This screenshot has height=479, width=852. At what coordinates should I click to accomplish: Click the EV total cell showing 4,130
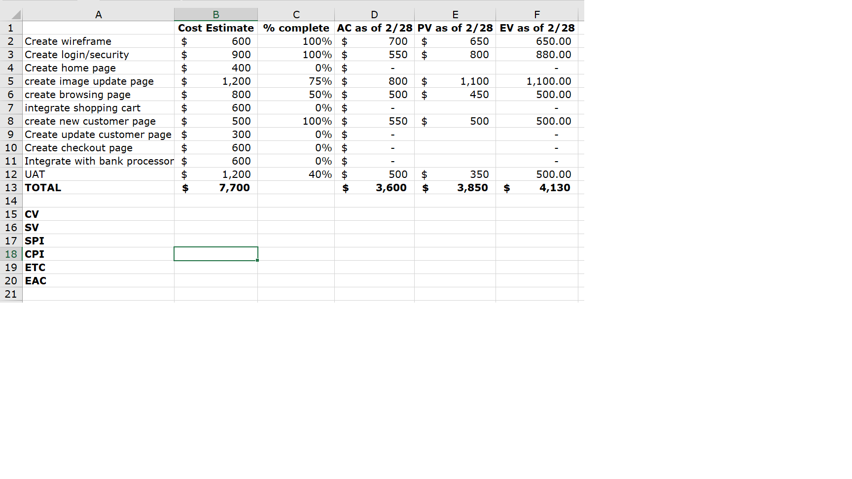click(x=536, y=187)
